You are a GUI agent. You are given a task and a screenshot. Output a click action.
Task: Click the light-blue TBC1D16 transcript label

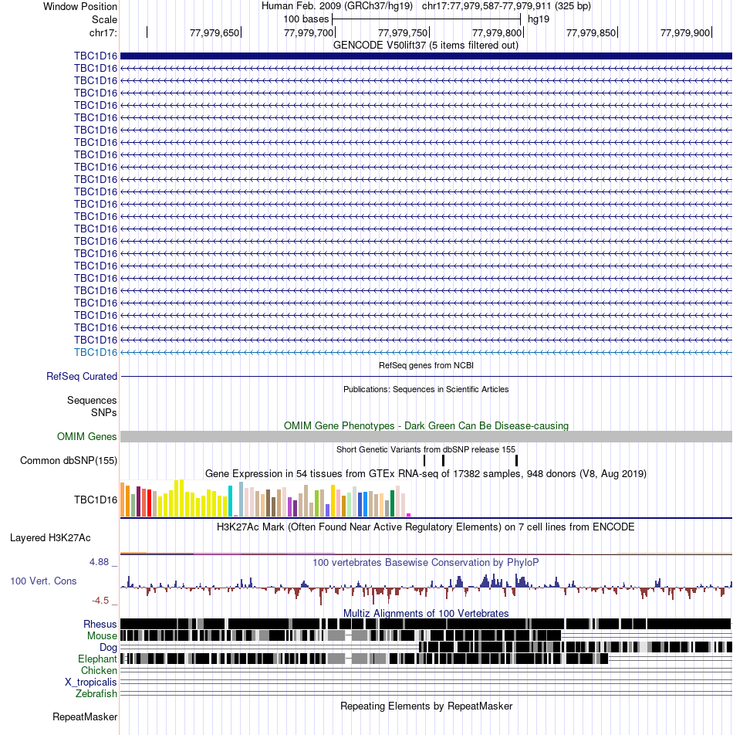point(96,353)
